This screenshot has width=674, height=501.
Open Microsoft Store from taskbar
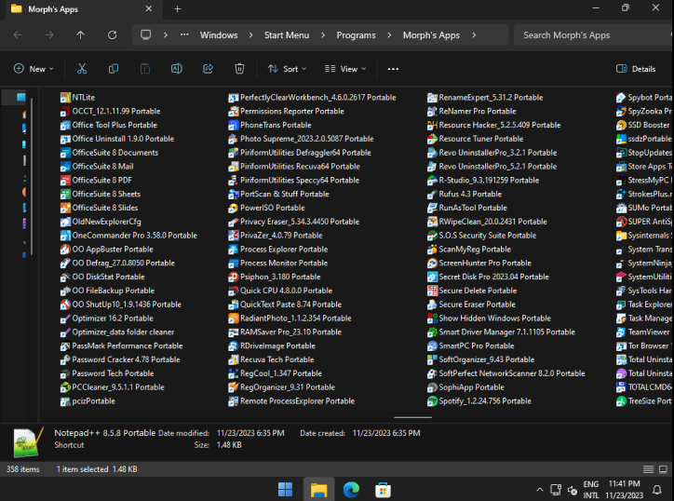(383, 490)
